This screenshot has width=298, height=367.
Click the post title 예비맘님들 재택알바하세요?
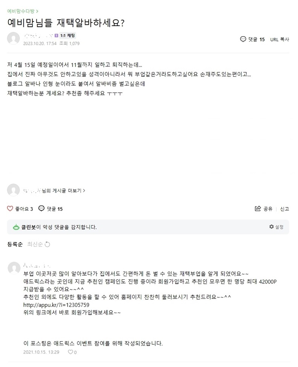click(x=66, y=23)
